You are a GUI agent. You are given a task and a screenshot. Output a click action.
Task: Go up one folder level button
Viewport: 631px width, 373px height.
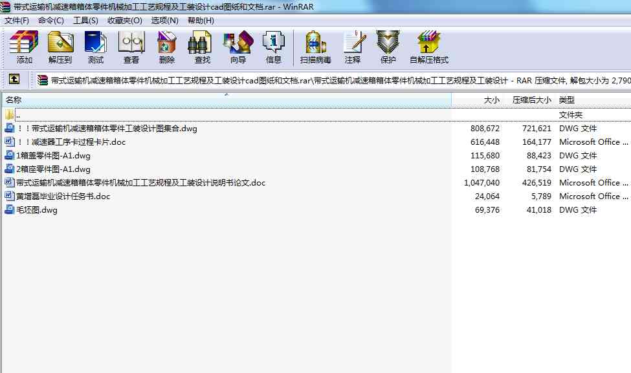[x=14, y=80]
